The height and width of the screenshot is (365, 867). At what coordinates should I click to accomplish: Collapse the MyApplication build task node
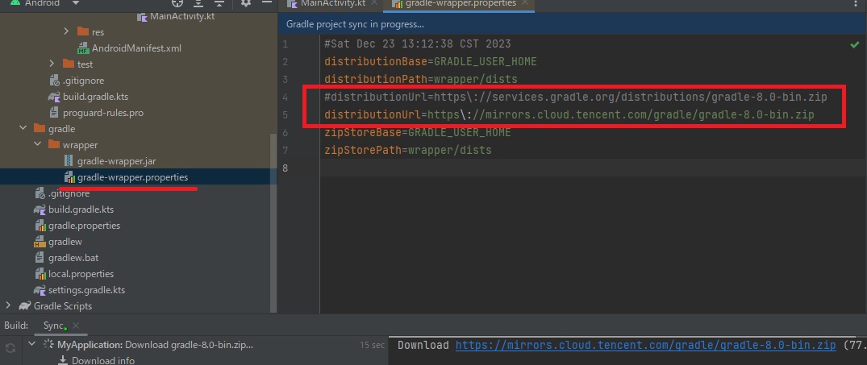tap(32, 345)
